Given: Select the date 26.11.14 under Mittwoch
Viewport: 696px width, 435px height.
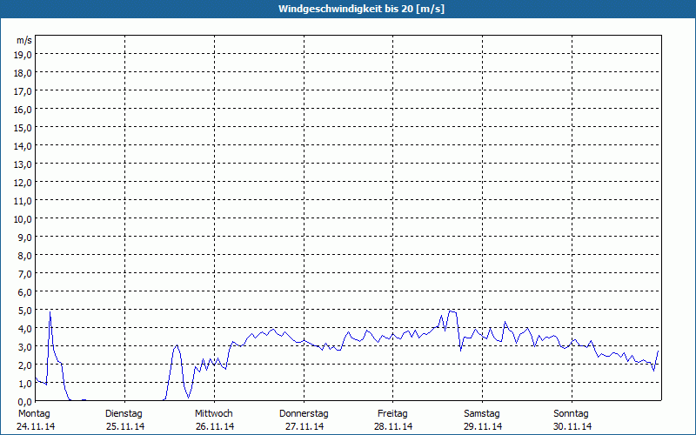Looking at the screenshot, I should [x=214, y=426].
